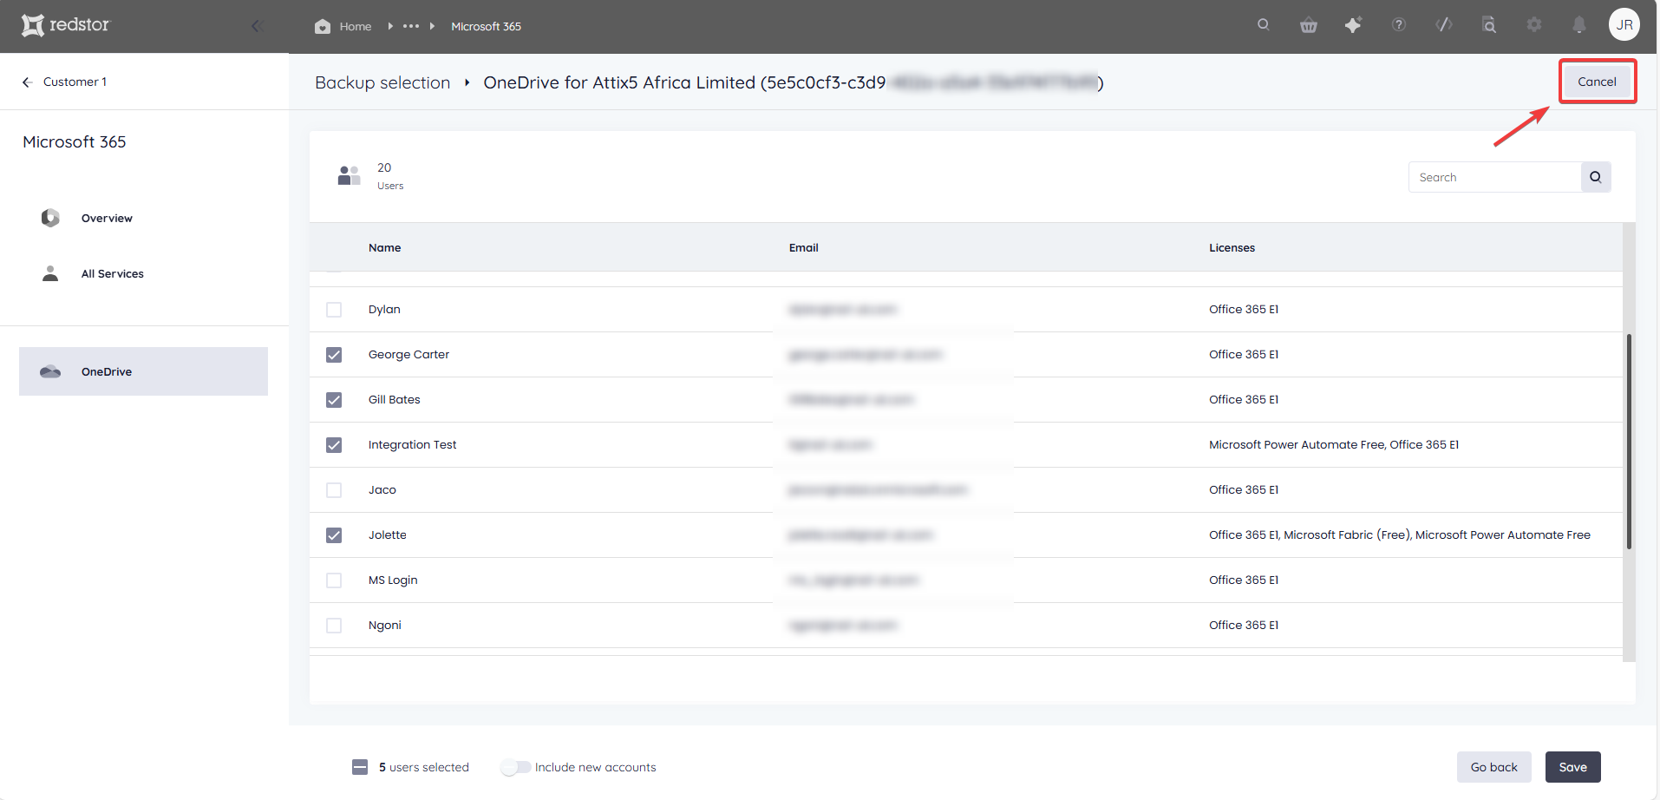The height and width of the screenshot is (800, 1660).
Task: Click the users group icon
Action: [349, 175]
